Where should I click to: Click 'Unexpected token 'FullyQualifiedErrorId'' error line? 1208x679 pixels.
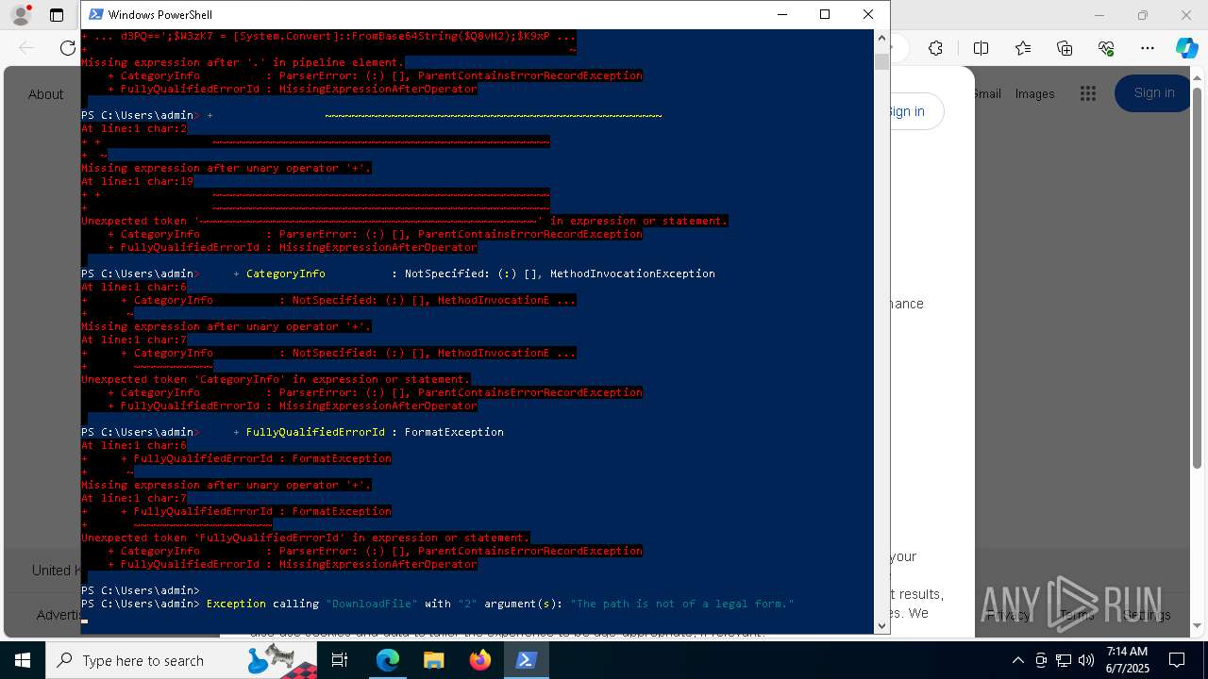pos(306,538)
